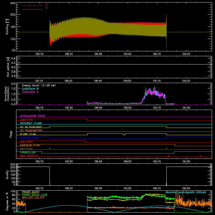This screenshot has width=215, height=215.
Task: Click the green FRONT_RATIO_1225 legend entry
Action: (35, 195)
